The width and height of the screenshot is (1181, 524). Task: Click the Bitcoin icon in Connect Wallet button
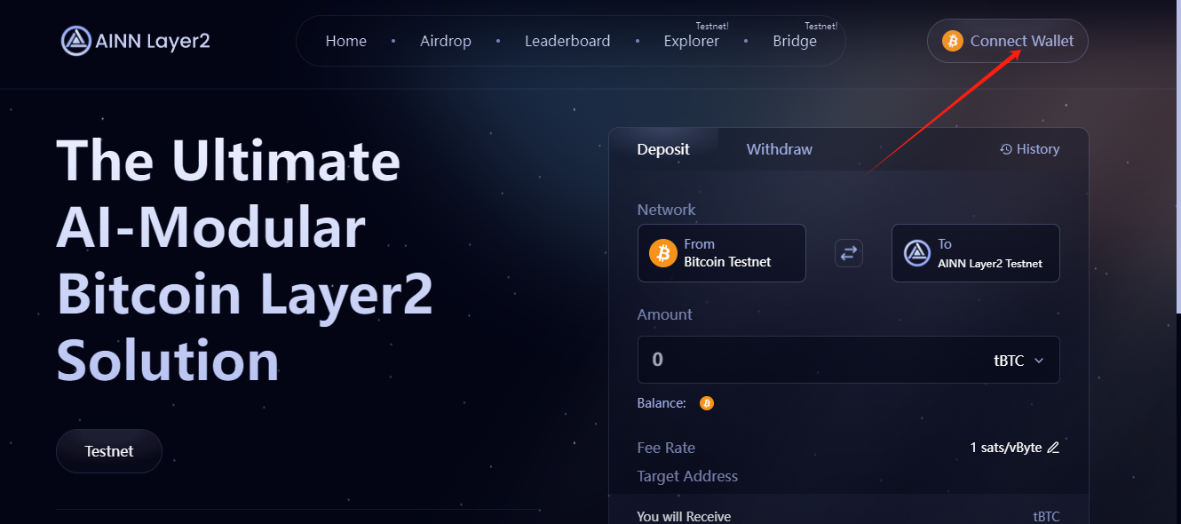click(x=953, y=41)
